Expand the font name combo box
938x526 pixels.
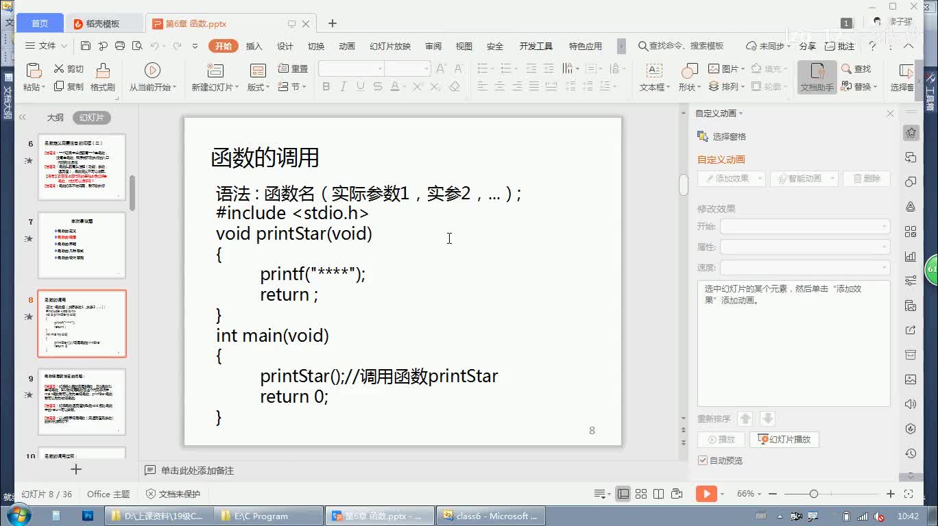pos(380,68)
